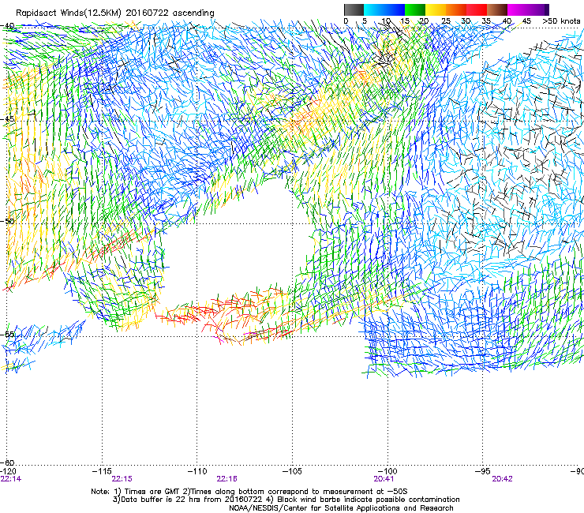Click the longitude label '-105'
Viewport: 584px width, 513px height.
292,471
